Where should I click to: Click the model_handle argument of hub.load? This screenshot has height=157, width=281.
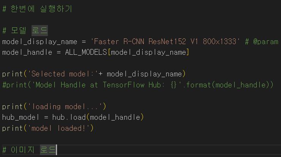click(x=115, y=117)
